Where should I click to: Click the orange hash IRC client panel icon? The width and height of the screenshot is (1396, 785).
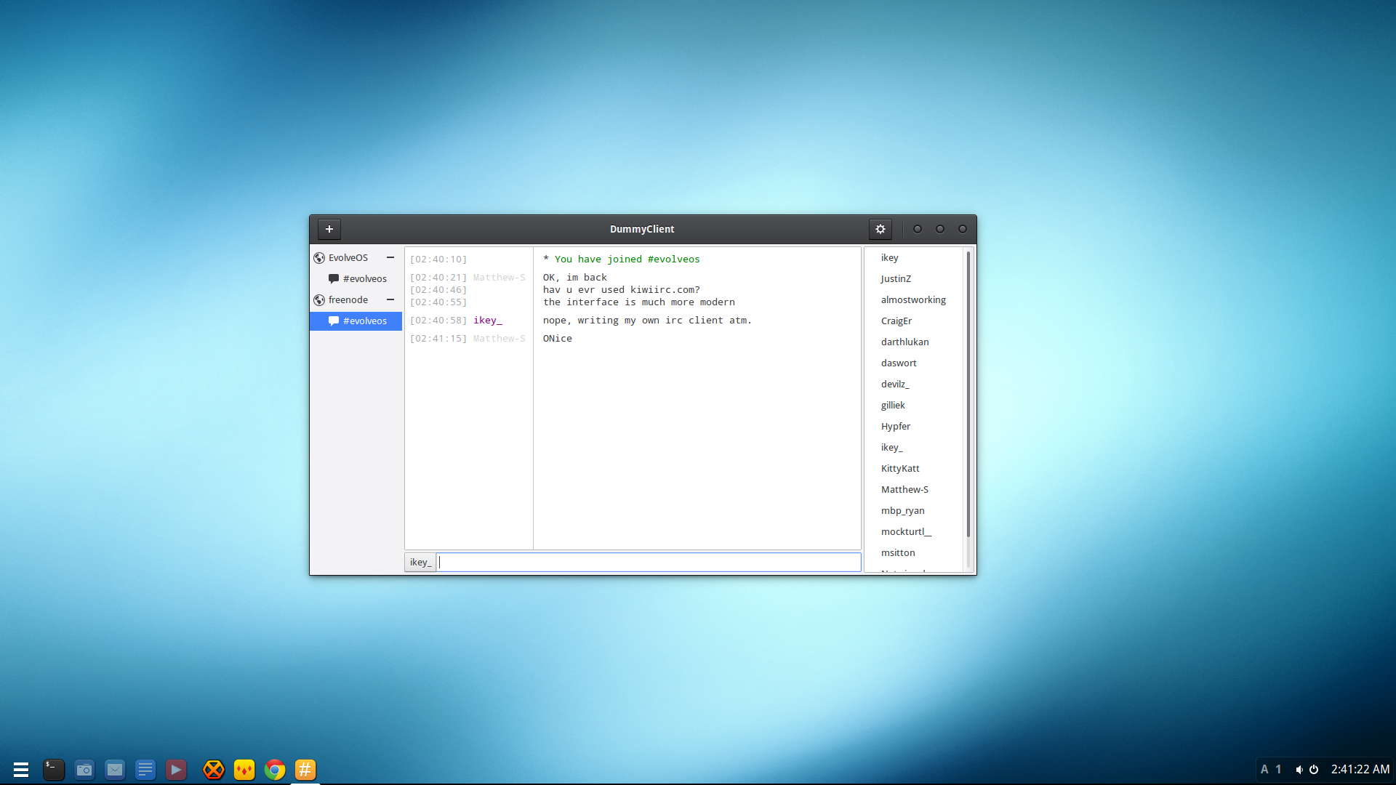(305, 770)
